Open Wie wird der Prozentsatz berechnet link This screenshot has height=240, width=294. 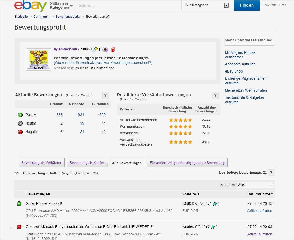pos(103,63)
